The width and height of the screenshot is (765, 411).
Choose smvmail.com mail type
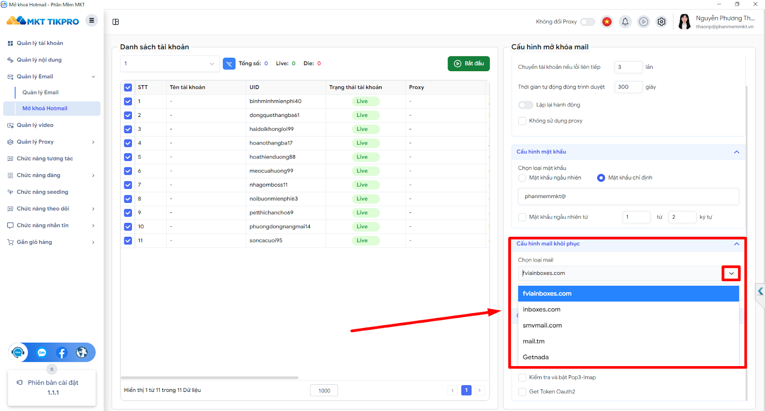[628, 326]
